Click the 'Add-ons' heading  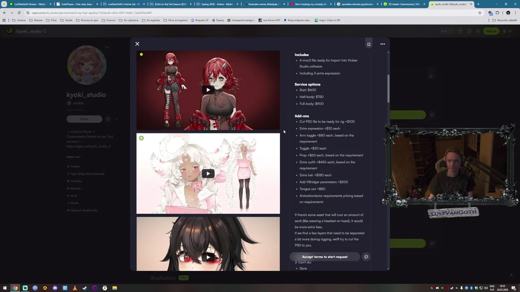click(302, 116)
